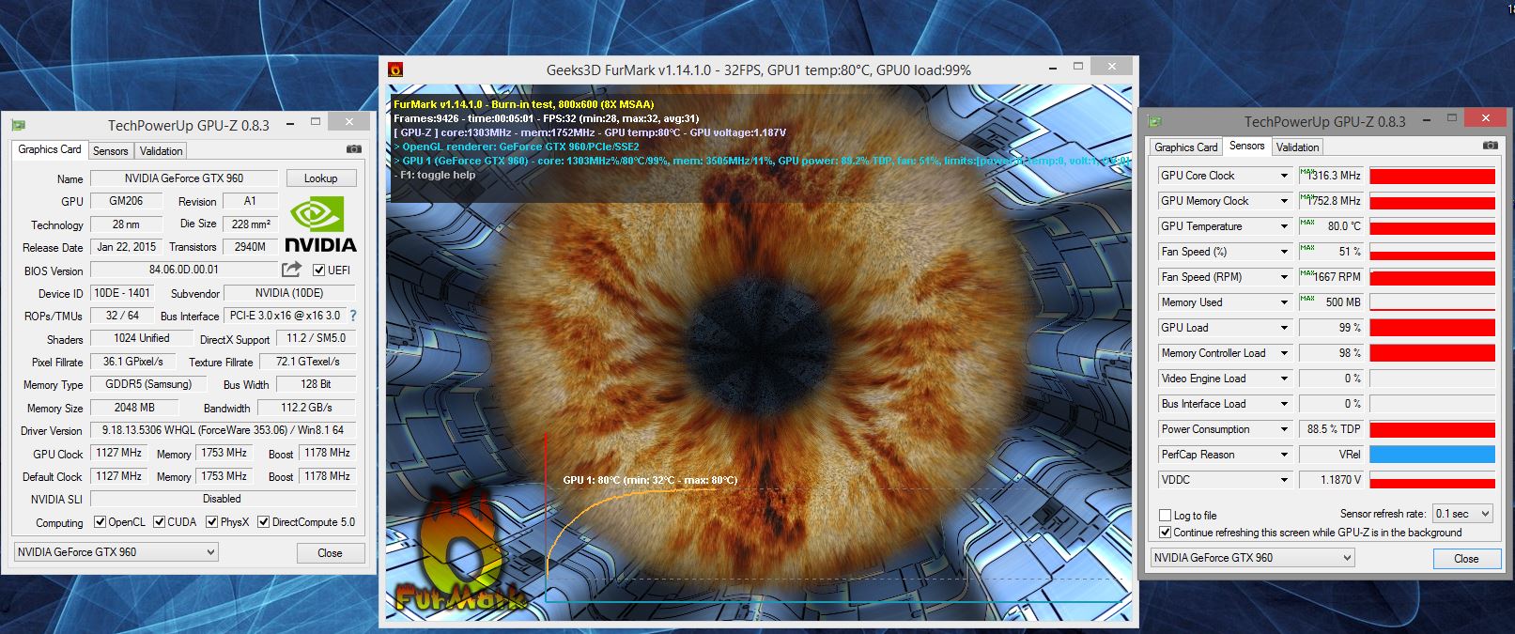
Task: Select Graphics Card tab in left GPU-Z window
Action: (x=50, y=149)
